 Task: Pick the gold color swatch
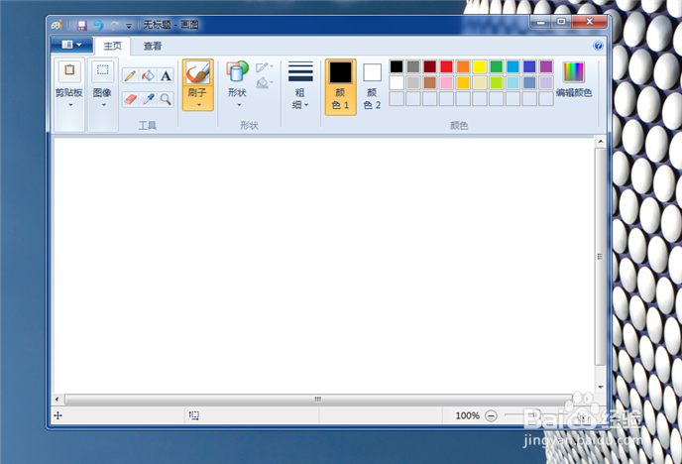tap(463, 82)
